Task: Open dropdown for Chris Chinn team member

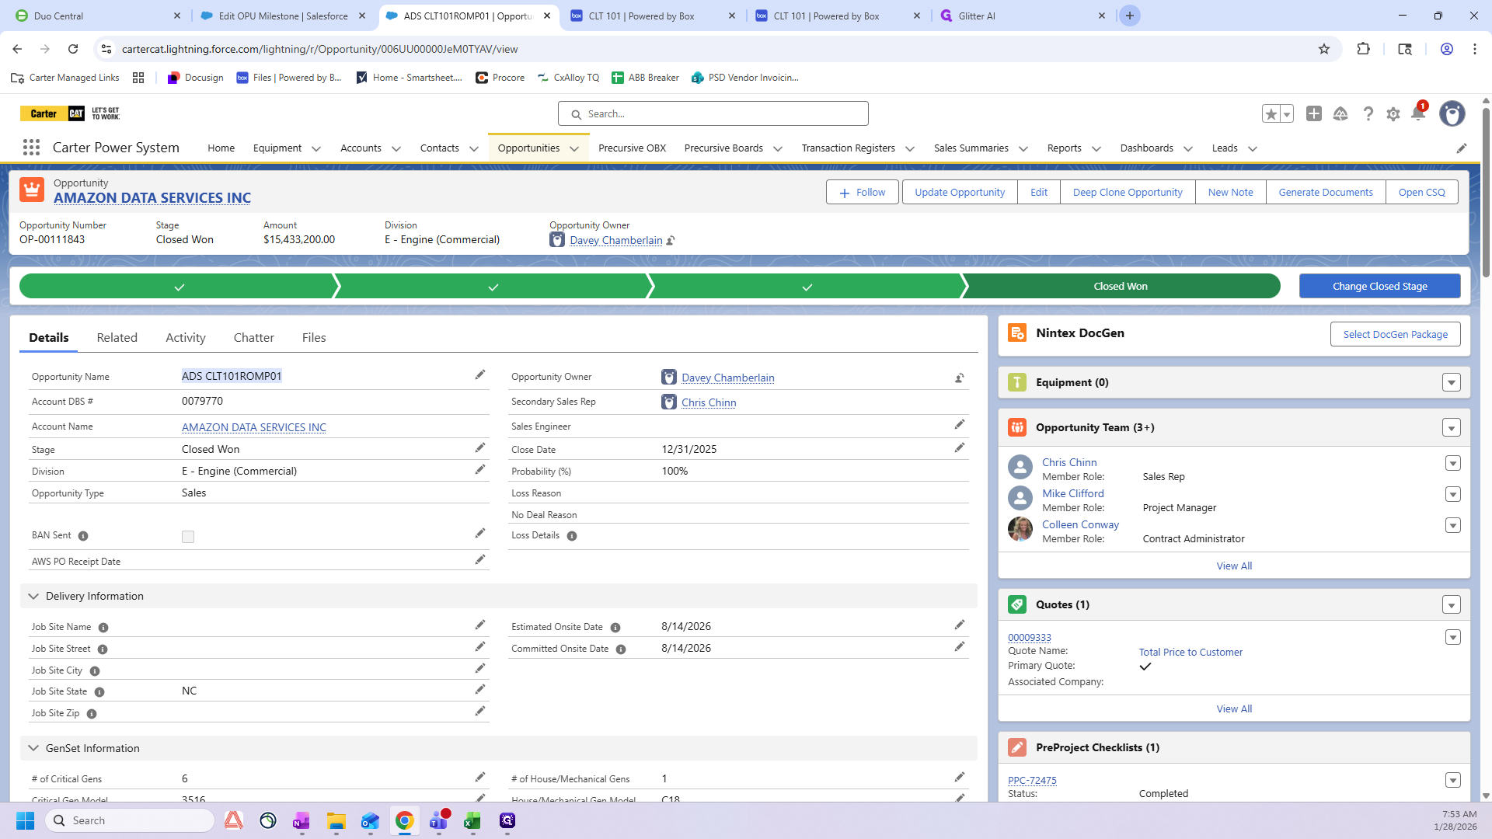Action: click(1452, 464)
